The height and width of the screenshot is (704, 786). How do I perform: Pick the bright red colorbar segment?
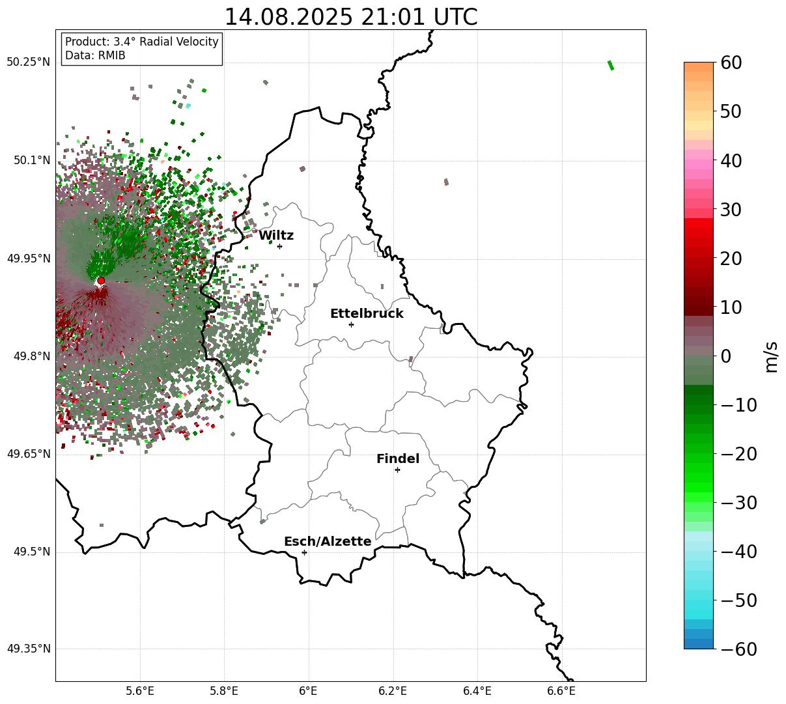pyautogui.click(x=699, y=223)
